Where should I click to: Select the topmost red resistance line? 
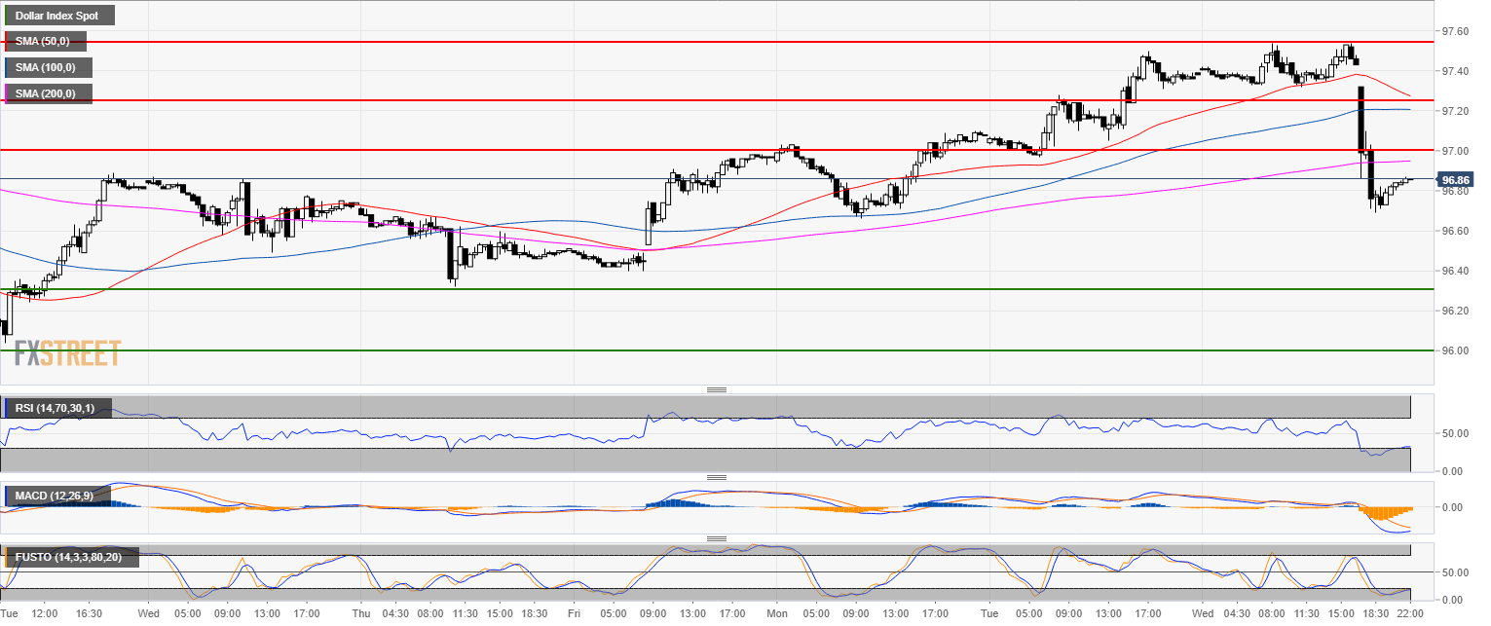[682, 42]
